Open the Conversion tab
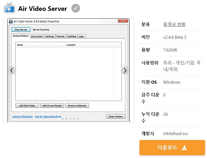Image resolution: width=207 pixels, height=158 pixels. (x=37, y=36)
